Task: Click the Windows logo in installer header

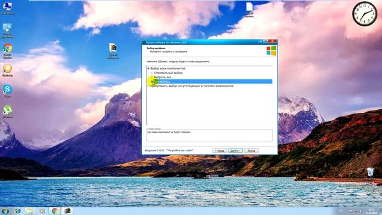Action: click(x=271, y=51)
